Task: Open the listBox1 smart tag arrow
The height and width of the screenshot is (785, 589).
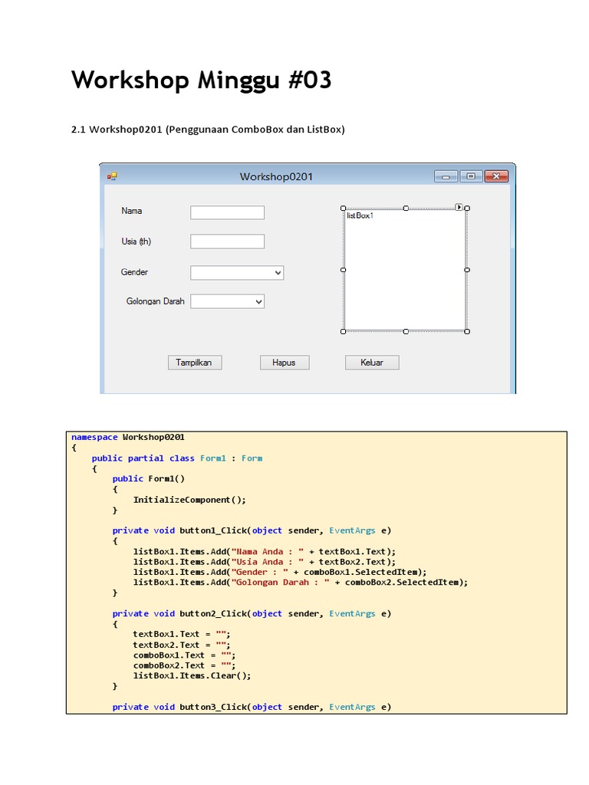Action: click(x=459, y=207)
